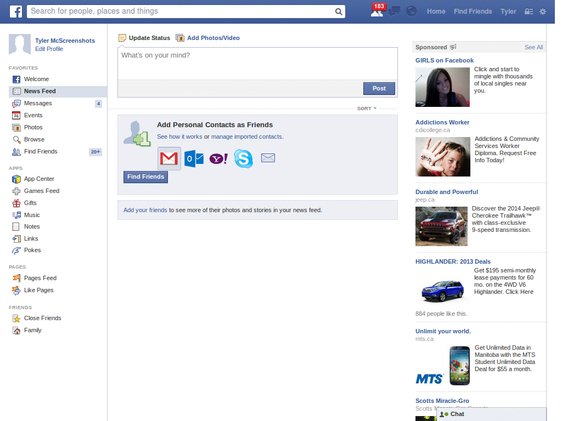Open privacy shortcuts lock icon

point(529,12)
